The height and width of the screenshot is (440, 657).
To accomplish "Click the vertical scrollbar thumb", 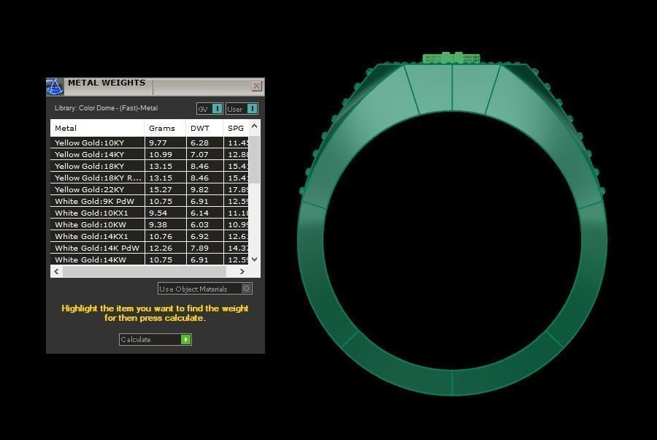I will point(254,159).
